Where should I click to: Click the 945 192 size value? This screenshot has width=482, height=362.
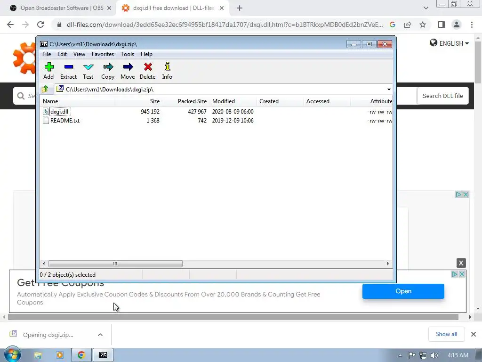point(150,111)
